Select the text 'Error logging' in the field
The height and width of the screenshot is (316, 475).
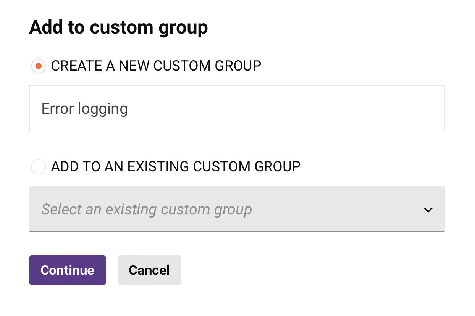coord(84,108)
